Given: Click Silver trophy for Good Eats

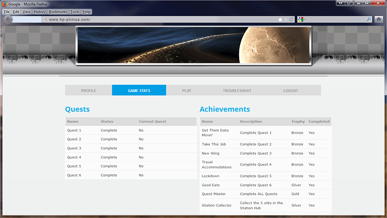Looking at the screenshot, I should (296, 185).
